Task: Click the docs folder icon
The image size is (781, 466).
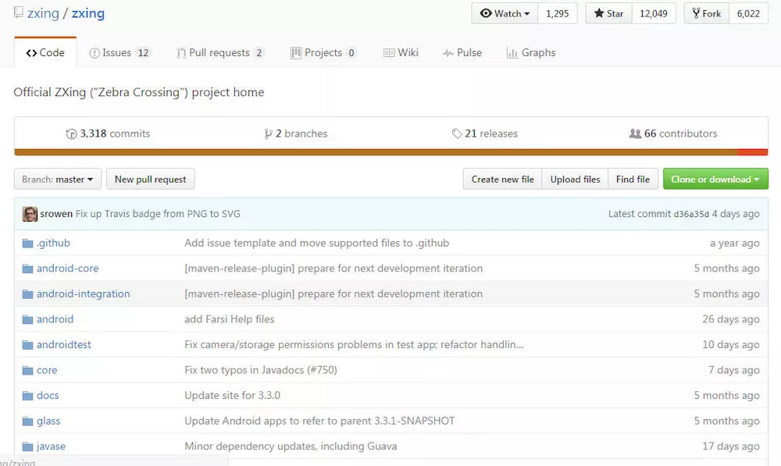Action: point(27,396)
